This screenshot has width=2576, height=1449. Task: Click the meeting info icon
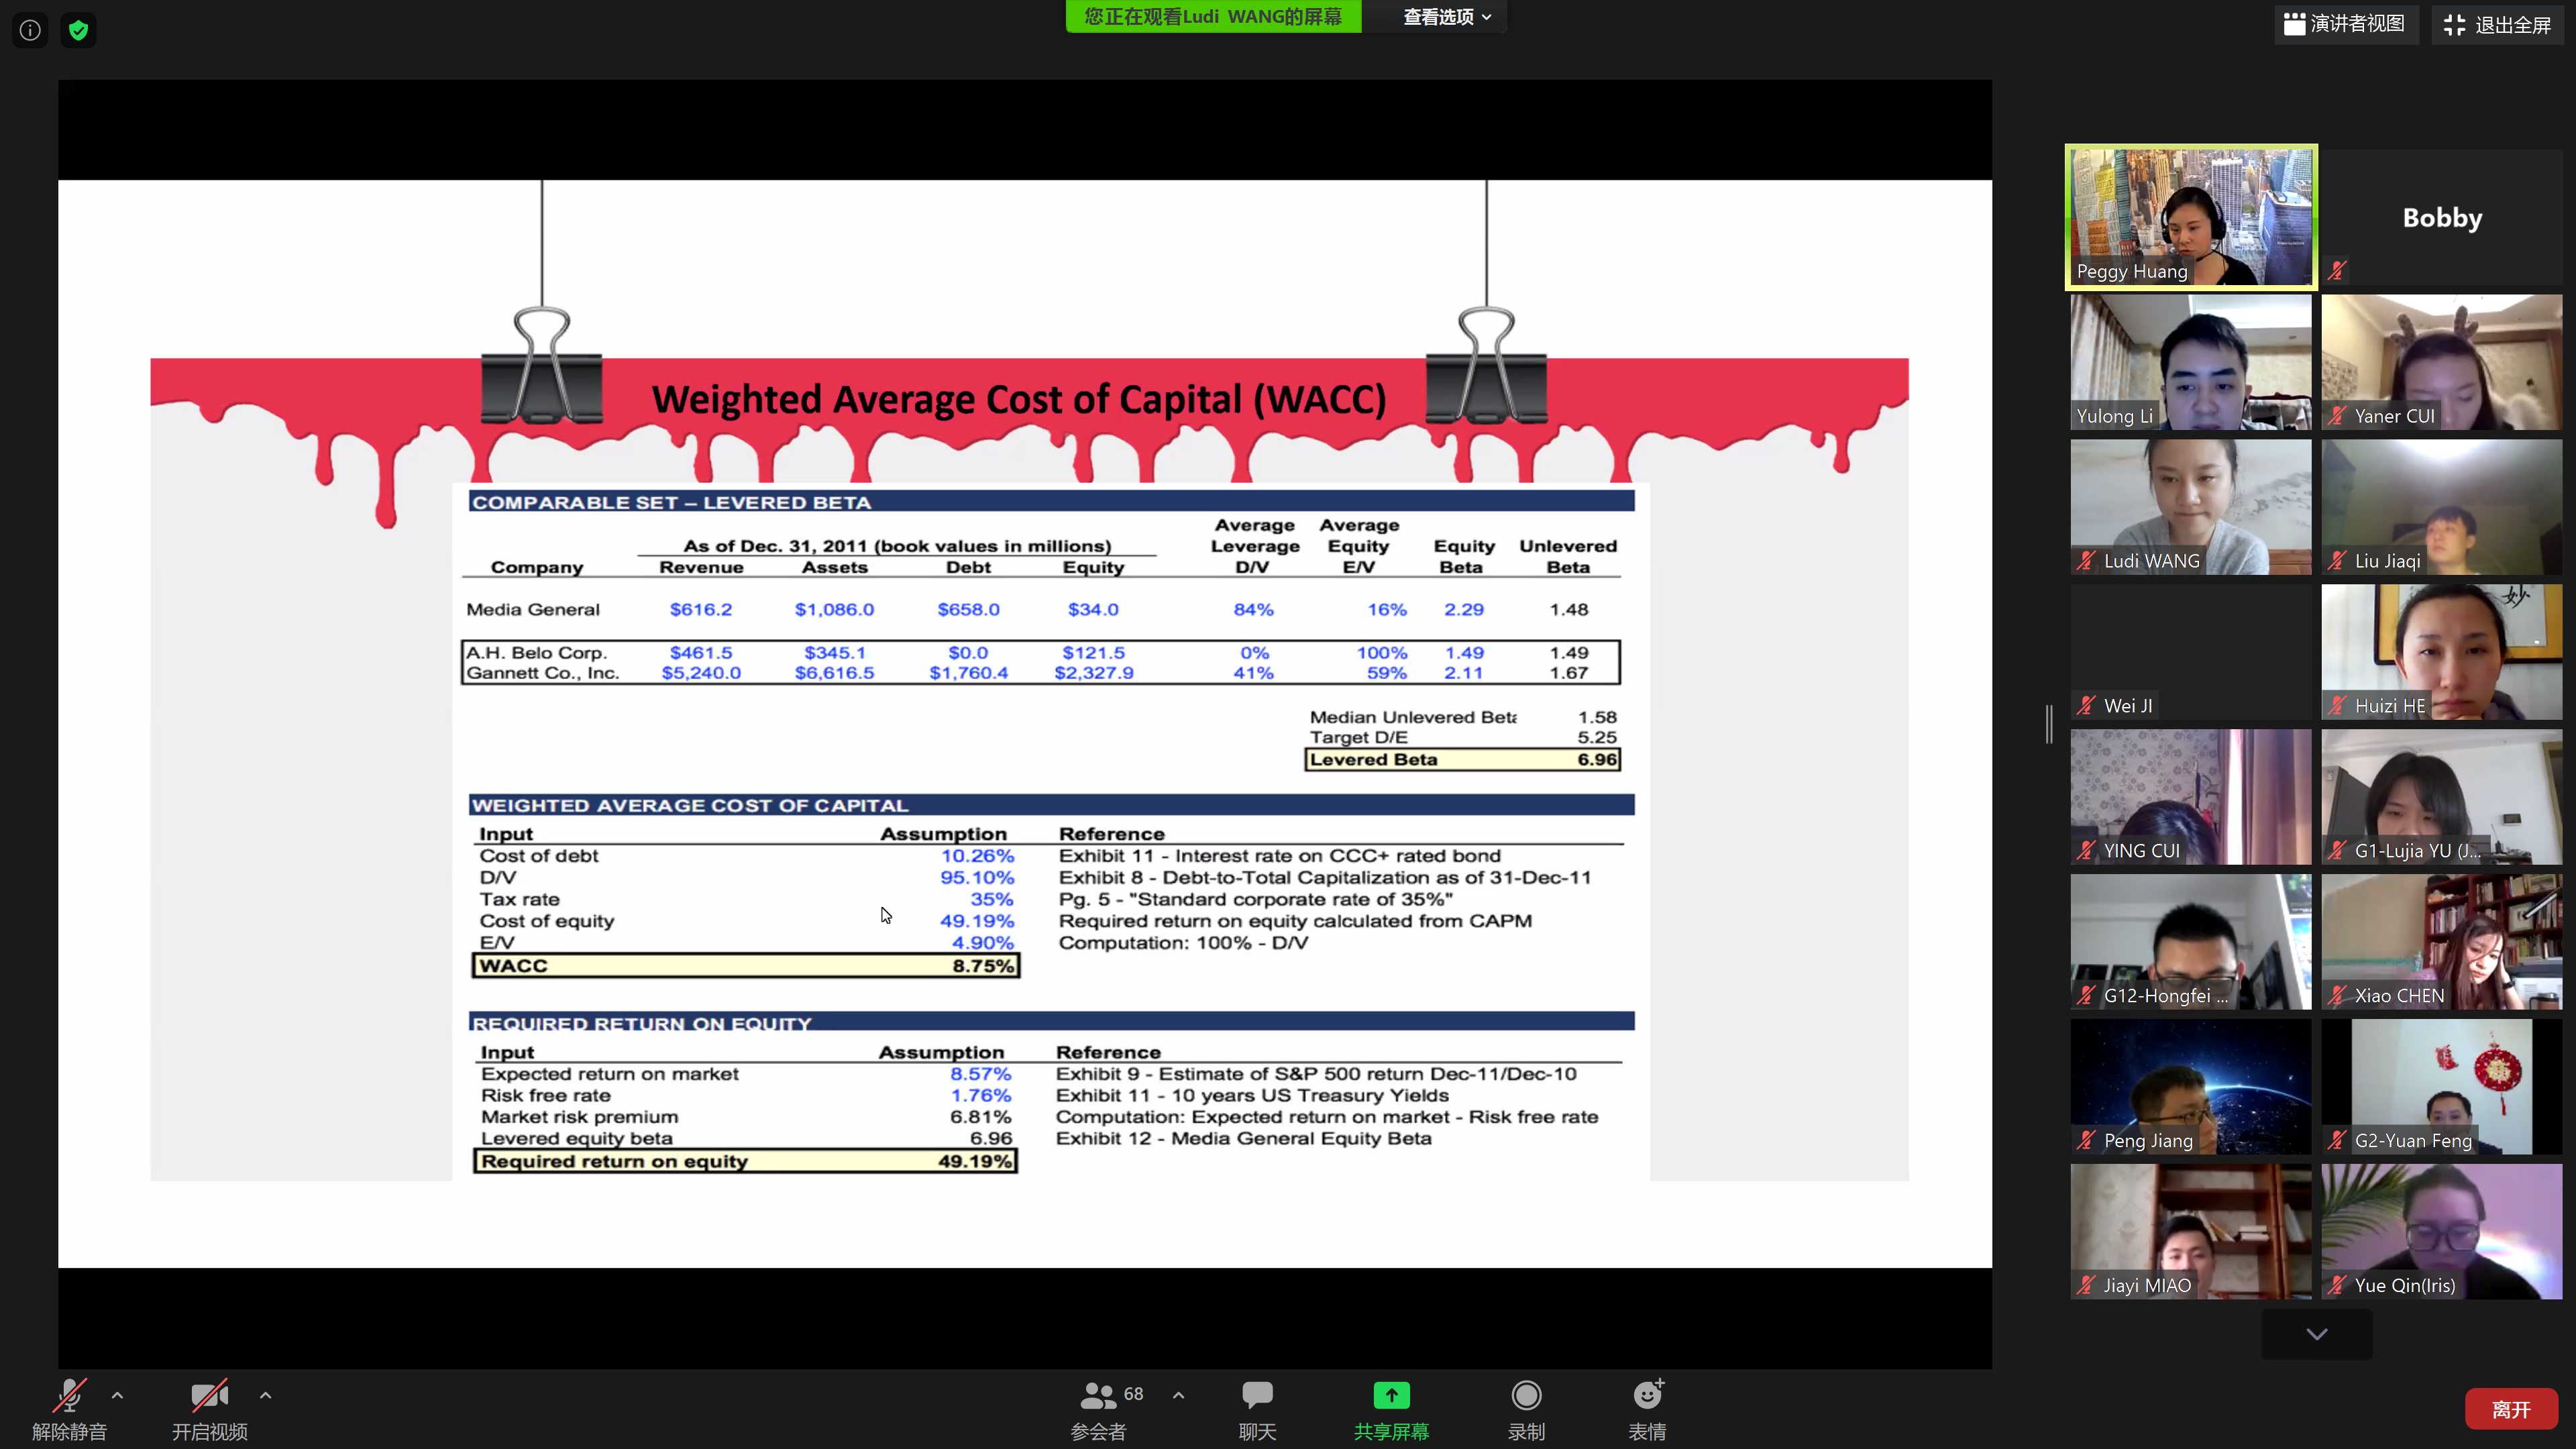click(30, 30)
